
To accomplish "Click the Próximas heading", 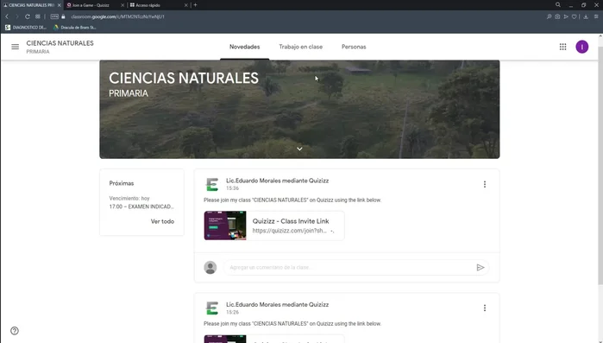I will (122, 183).
